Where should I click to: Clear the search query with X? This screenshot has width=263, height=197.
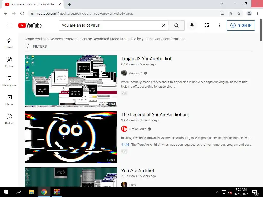tap(164, 25)
